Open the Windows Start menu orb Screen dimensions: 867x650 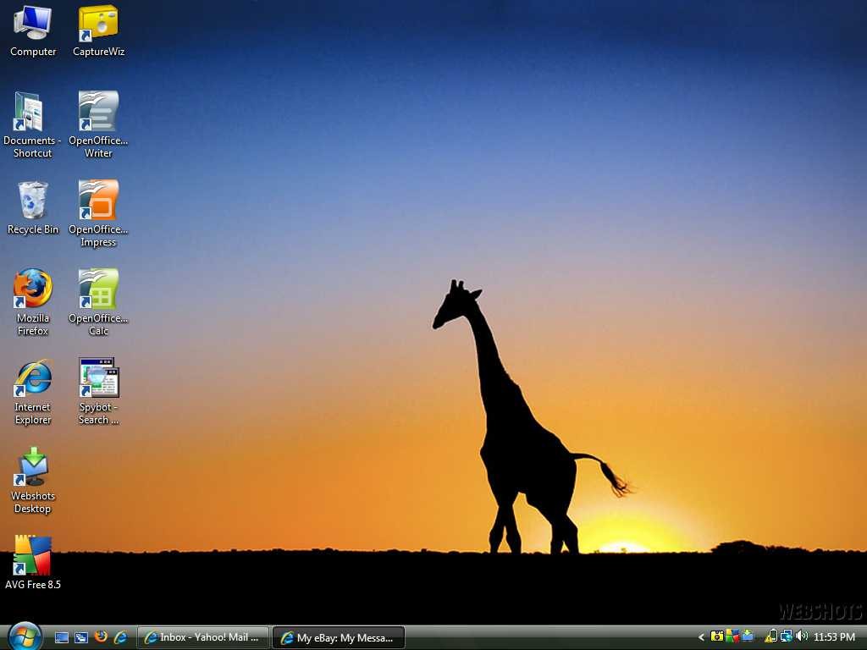(x=25, y=636)
